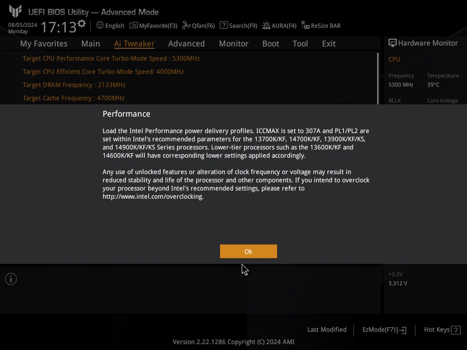Click the Qfan fan icon
Image resolution: width=467 pixels, height=350 pixels.
tap(187, 26)
